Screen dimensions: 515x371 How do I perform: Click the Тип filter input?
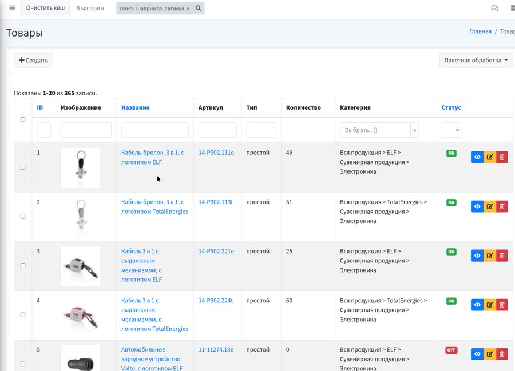tap(261, 130)
